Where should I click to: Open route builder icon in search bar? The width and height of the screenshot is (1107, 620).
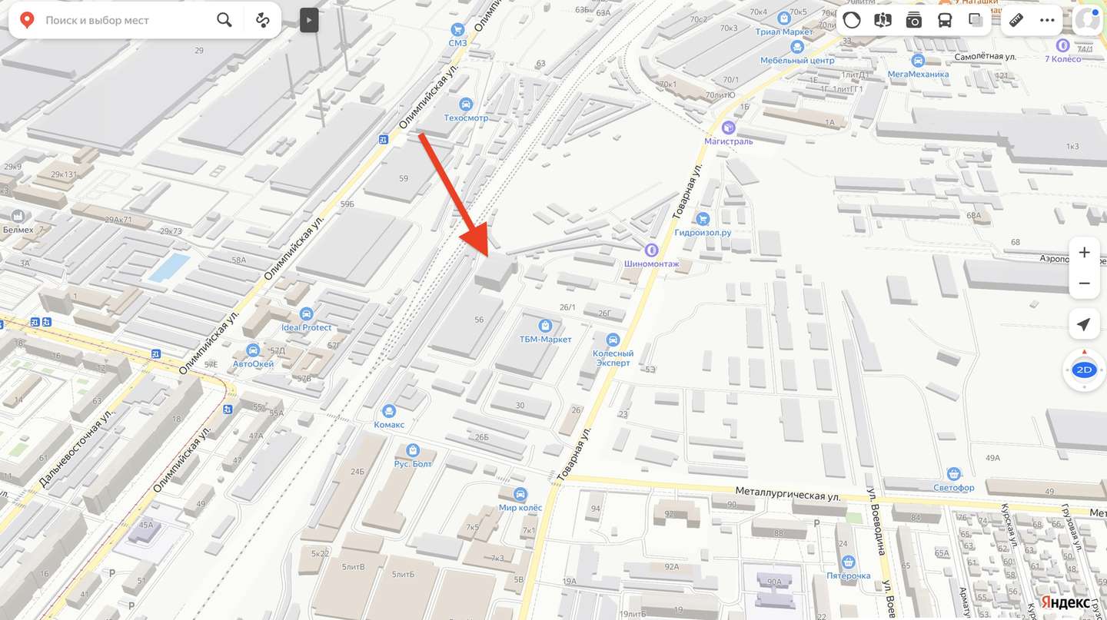(x=263, y=20)
